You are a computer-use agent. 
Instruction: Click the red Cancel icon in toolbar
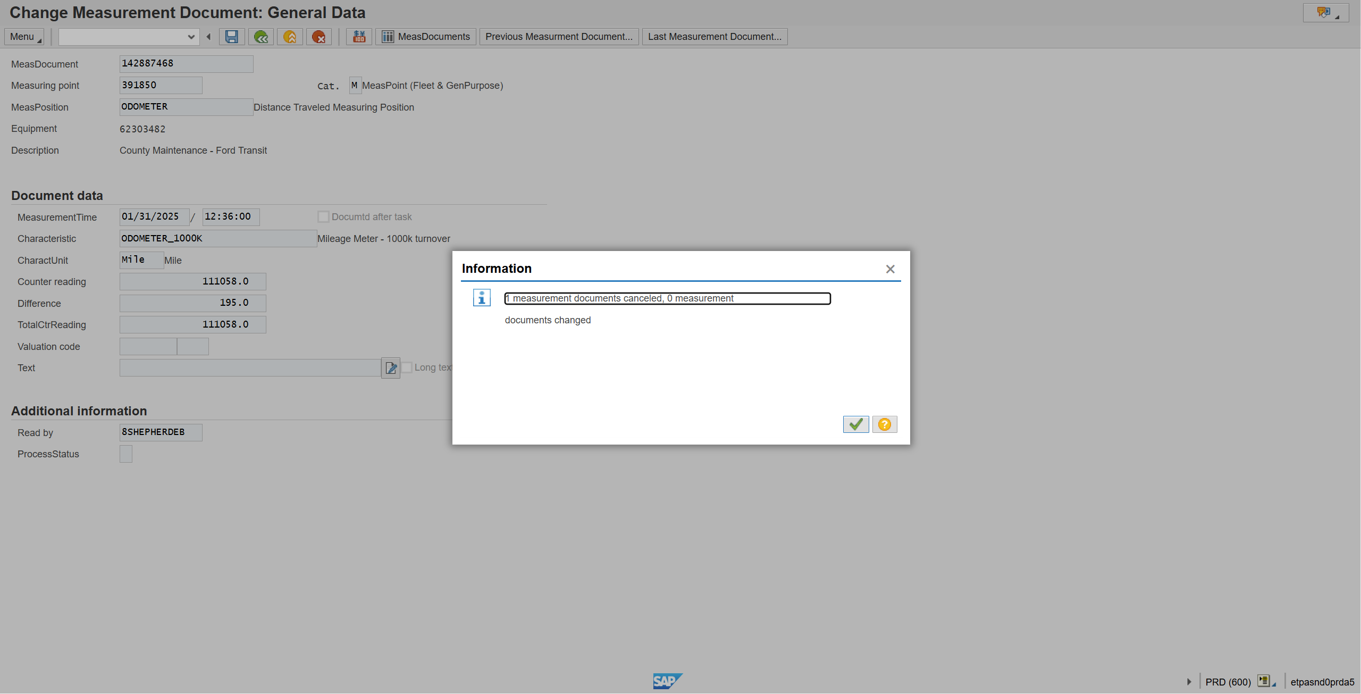(x=318, y=37)
